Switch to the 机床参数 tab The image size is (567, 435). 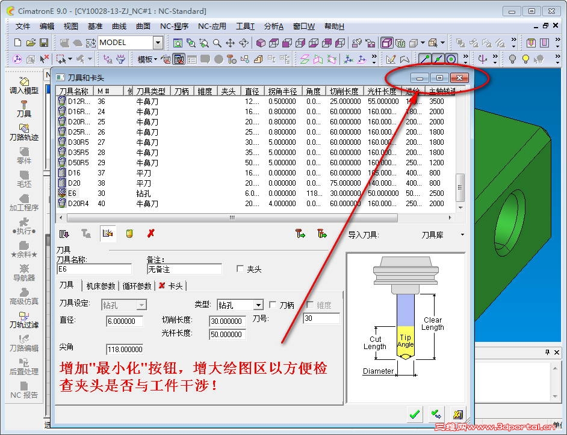pyautogui.click(x=101, y=286)
